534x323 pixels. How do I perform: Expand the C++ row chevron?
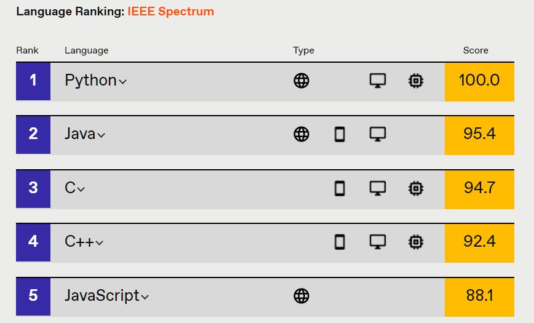click(99, 243)
